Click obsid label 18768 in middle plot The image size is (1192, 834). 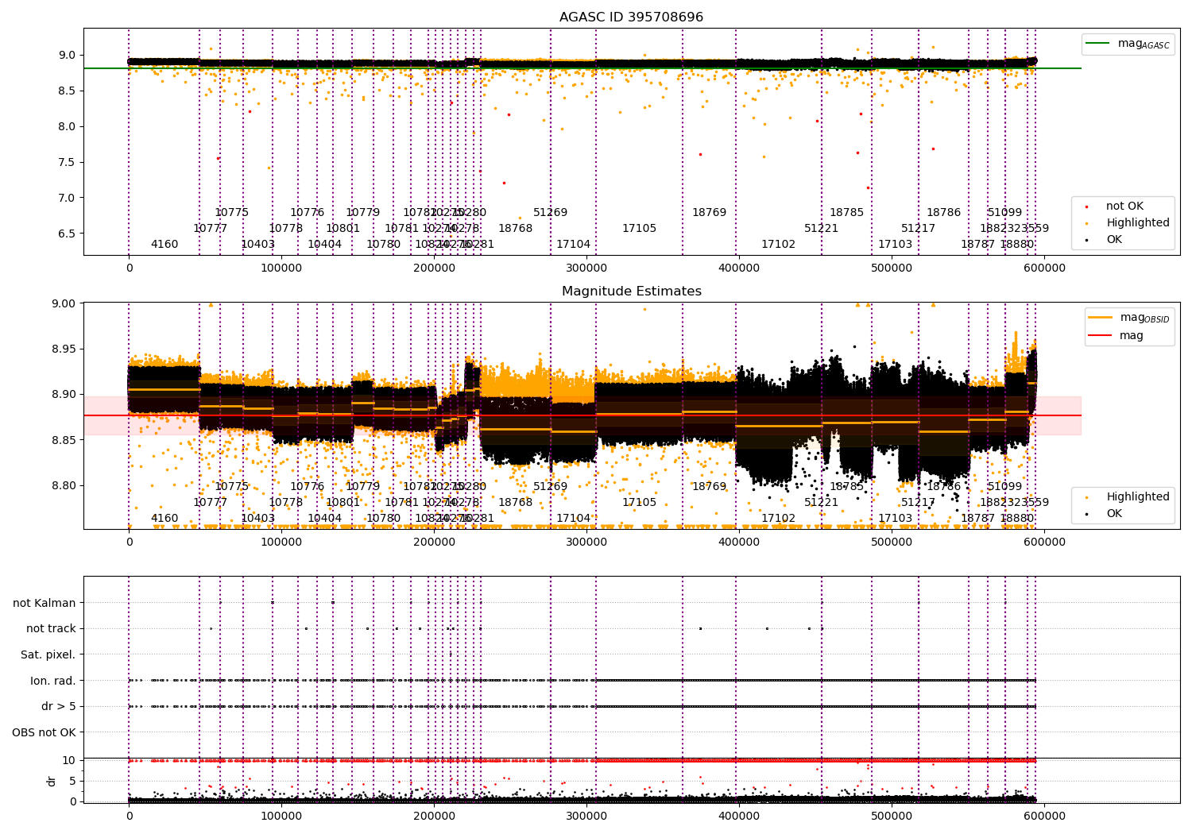[x=516, y=503]
